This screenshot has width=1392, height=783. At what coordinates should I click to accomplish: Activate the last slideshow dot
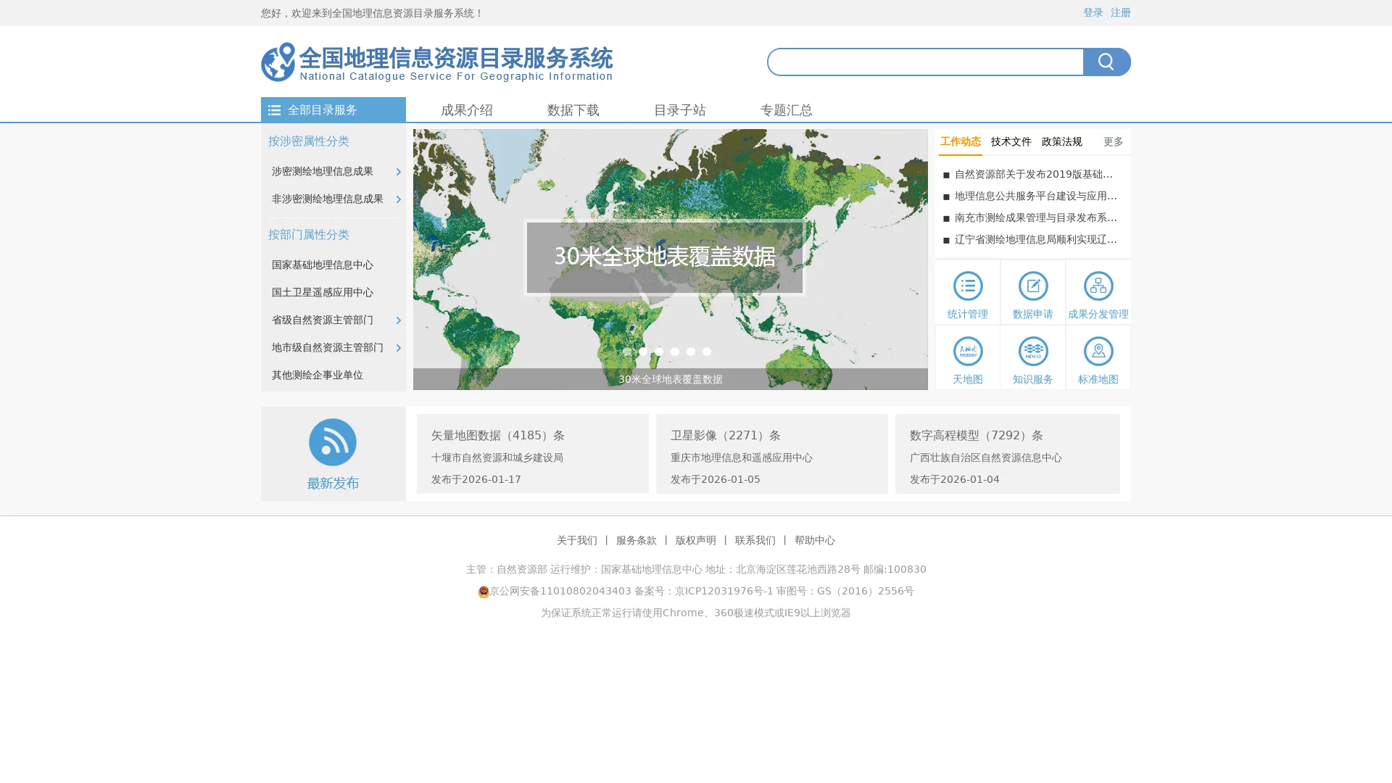[707, 352]
